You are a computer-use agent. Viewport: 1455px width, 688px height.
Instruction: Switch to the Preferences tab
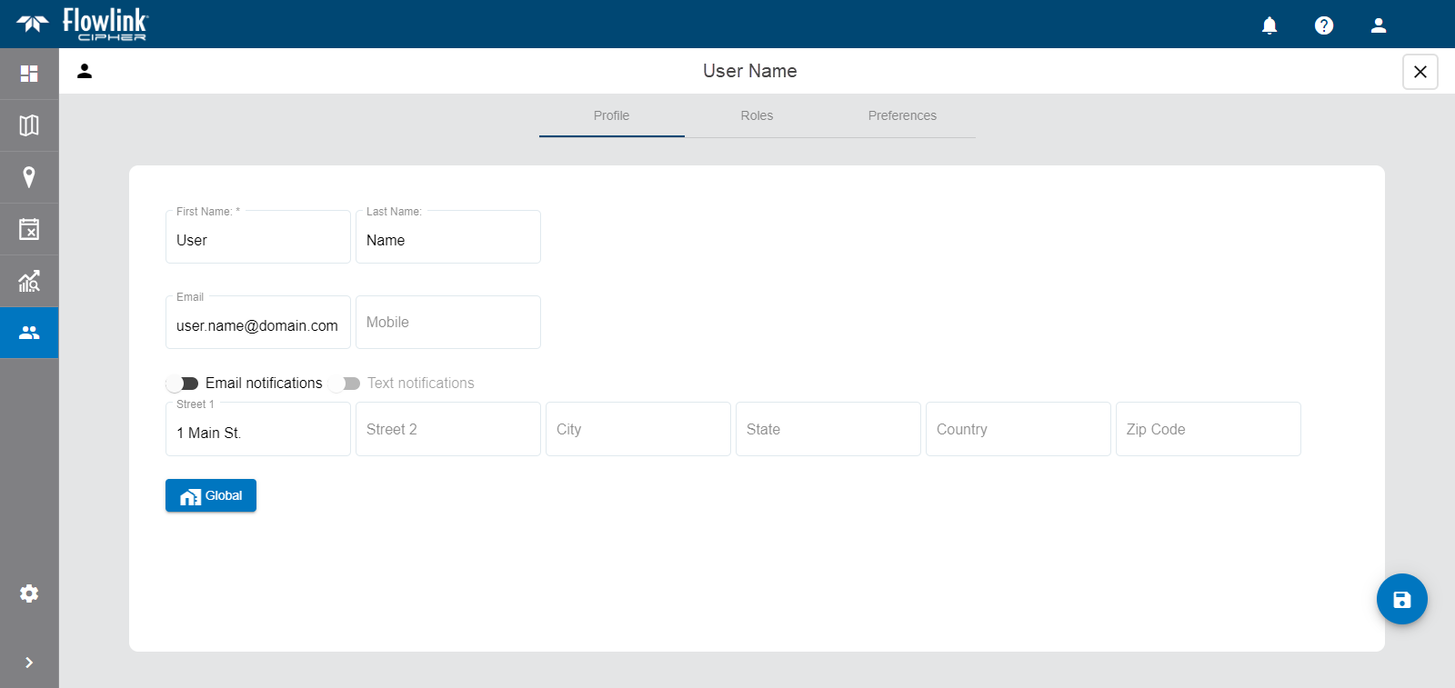point(902,115)
